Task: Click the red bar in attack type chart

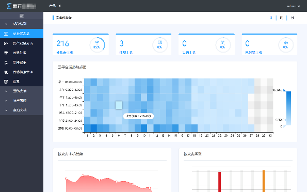Action: [219, 182]
